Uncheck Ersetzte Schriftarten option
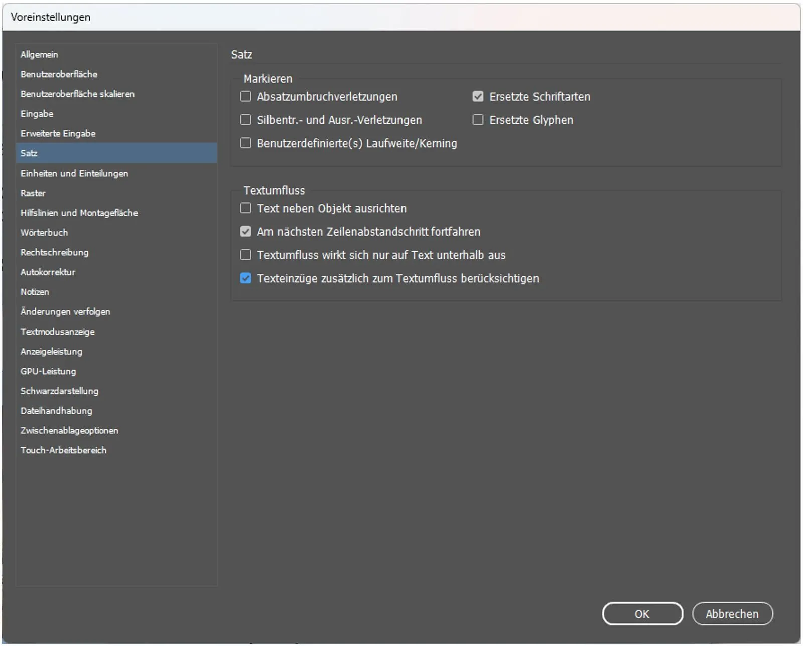 [478, 96]
